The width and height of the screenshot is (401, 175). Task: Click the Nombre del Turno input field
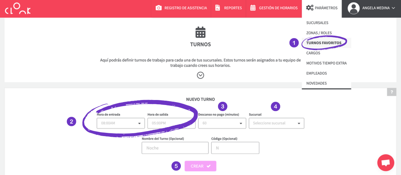[x=175, y=148]
